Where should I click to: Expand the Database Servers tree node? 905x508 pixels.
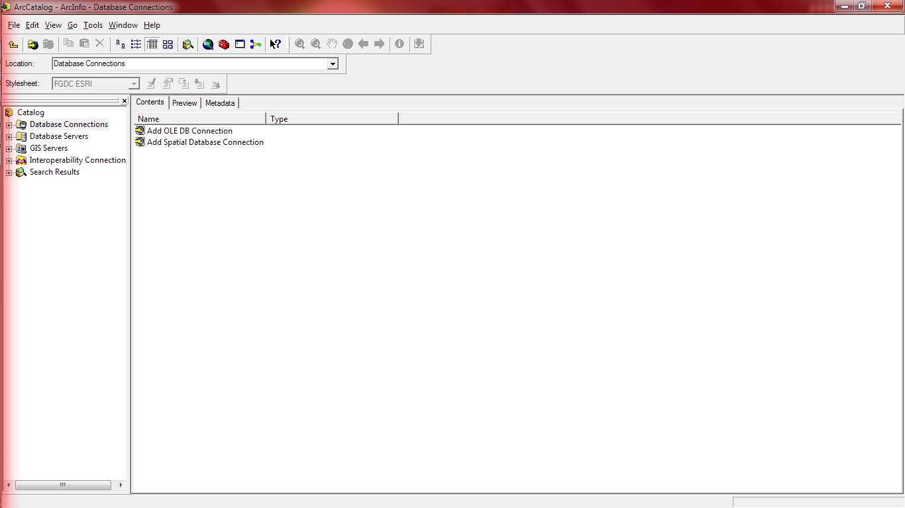click(9, 136)
